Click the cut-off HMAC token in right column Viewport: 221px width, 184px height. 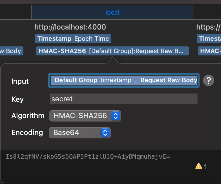pyautogui.click(x=209, y=51)
